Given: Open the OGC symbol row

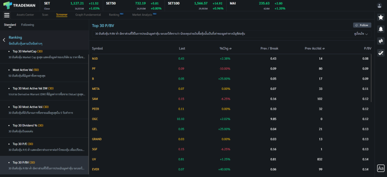Looking at the screenshot, I should (95, 119).
